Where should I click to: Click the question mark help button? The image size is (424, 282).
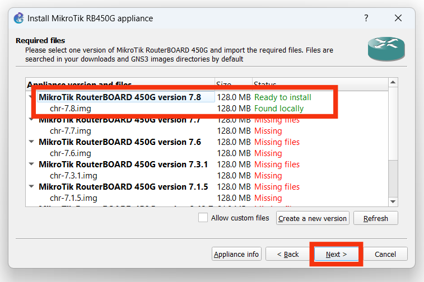point(366,18)
